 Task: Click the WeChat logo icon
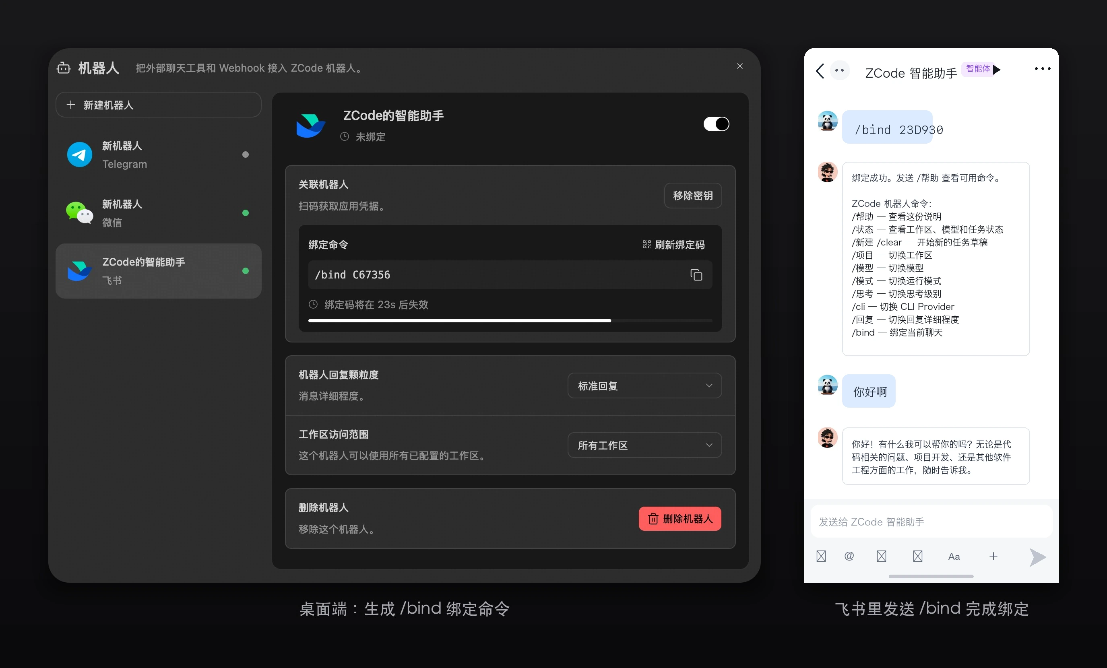click(80, 212)
